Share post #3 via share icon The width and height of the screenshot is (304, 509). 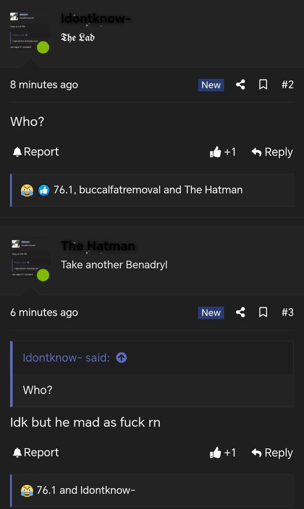point(240,313)
